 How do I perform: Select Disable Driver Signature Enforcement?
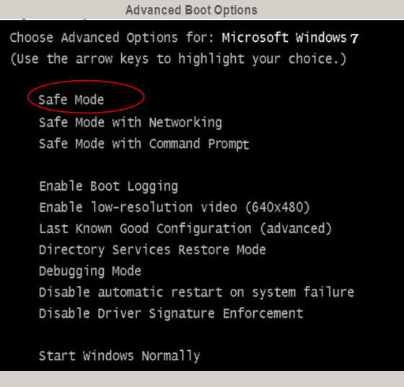tap(171, 313)
